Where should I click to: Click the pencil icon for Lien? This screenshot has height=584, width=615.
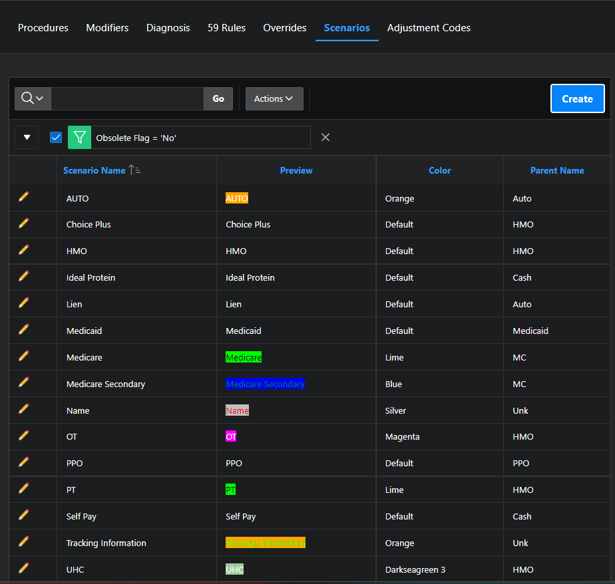click(24, 303)
